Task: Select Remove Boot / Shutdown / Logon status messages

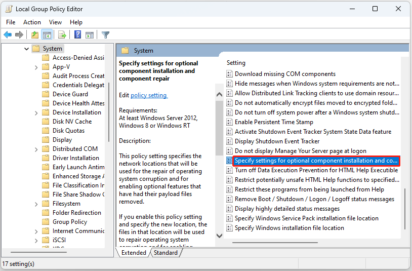Action: coord(314,199)
